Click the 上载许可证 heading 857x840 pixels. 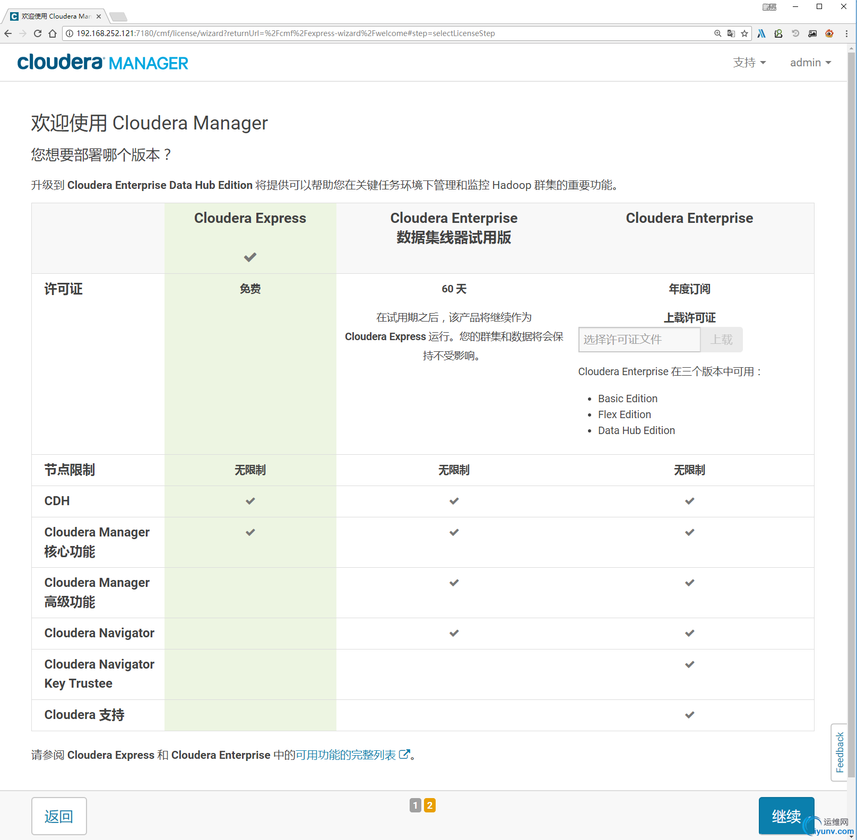(689, 318)
